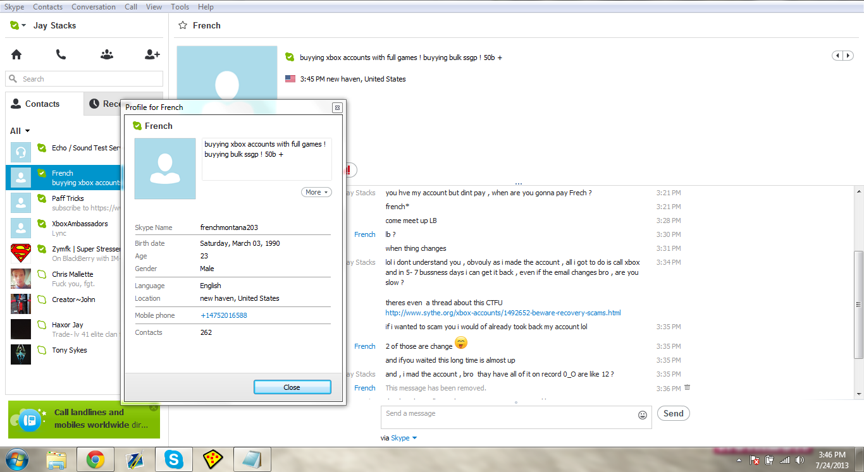Image resolution: width=864 pixels, height=472 pixels.
Task: Select Creator~John contact
Action: pyautogui.click(x=63, y=304)
